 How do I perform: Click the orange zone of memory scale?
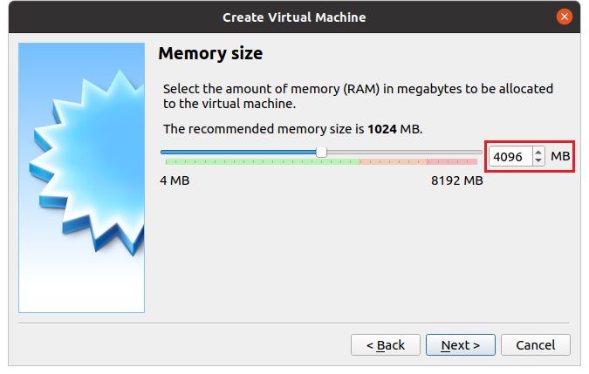point(392,162)
